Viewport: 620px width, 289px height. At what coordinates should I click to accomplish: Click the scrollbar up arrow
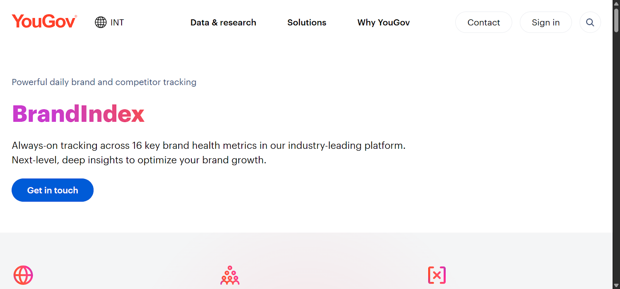point(615,3)
